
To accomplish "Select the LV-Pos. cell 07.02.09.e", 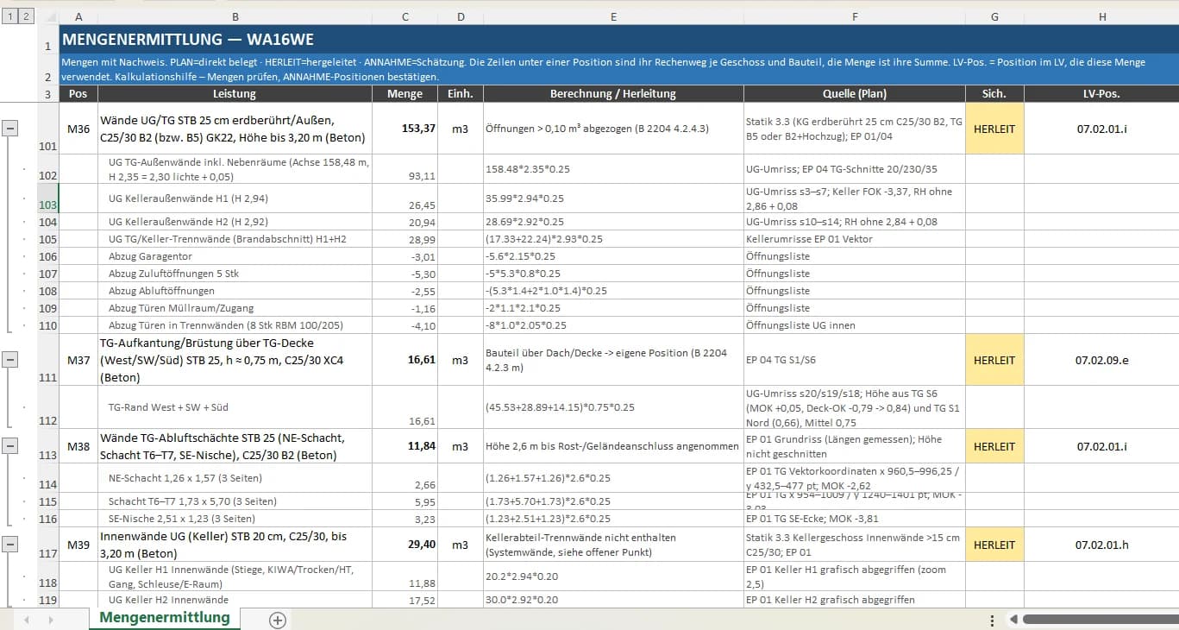I will coord(1101,360).
